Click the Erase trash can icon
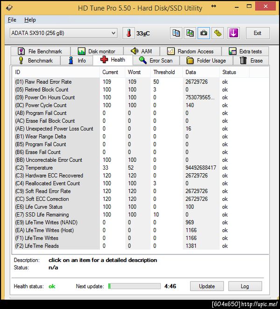Image resolution: width=280 pixels, height=309 pixels. (x=243, y=60)
